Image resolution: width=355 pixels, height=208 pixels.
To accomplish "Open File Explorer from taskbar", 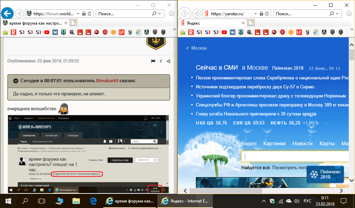I will click(76, 201).
